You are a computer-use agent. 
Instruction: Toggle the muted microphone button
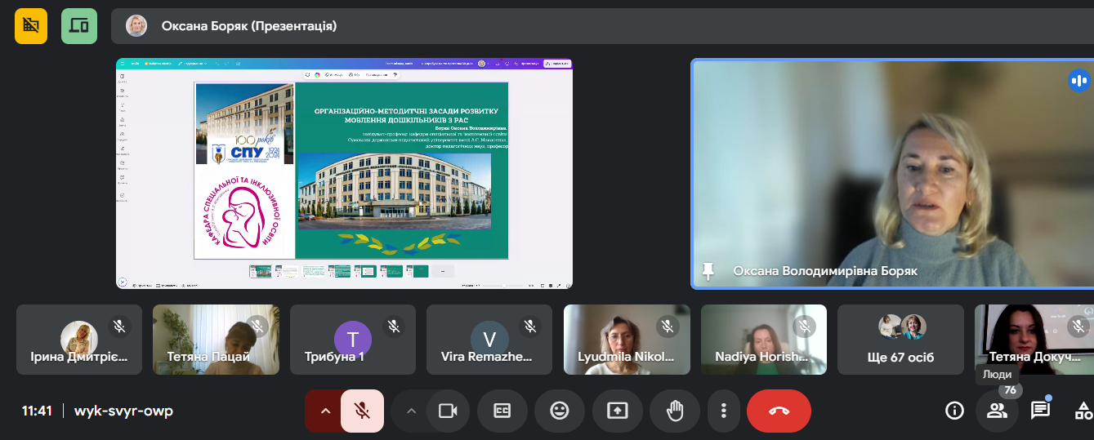[x=362, y=411]
